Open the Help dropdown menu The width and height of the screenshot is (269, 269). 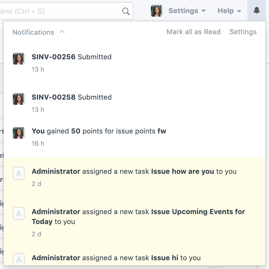pos(229,11)
